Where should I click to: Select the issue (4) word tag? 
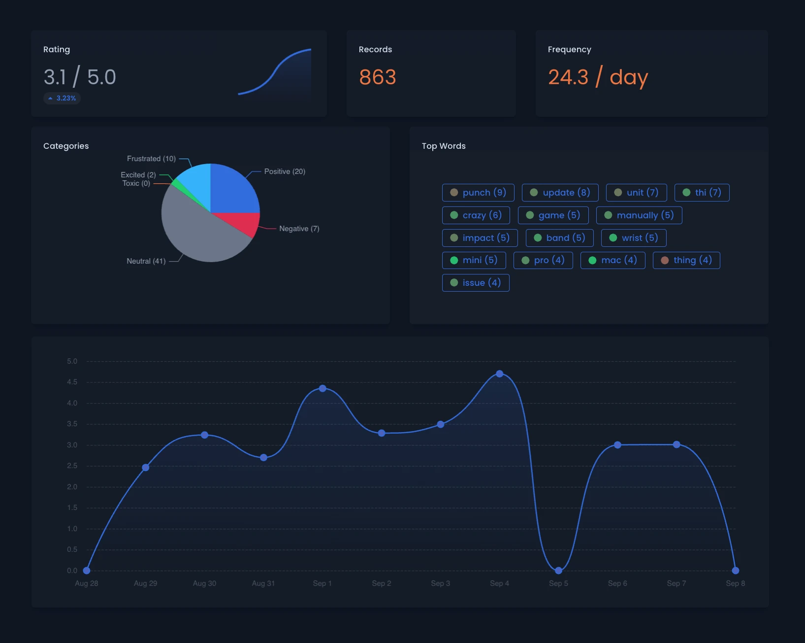(x=475, y=283)
